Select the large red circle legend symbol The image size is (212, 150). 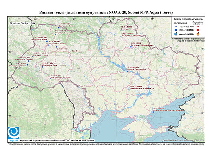(x=198, y=30)
